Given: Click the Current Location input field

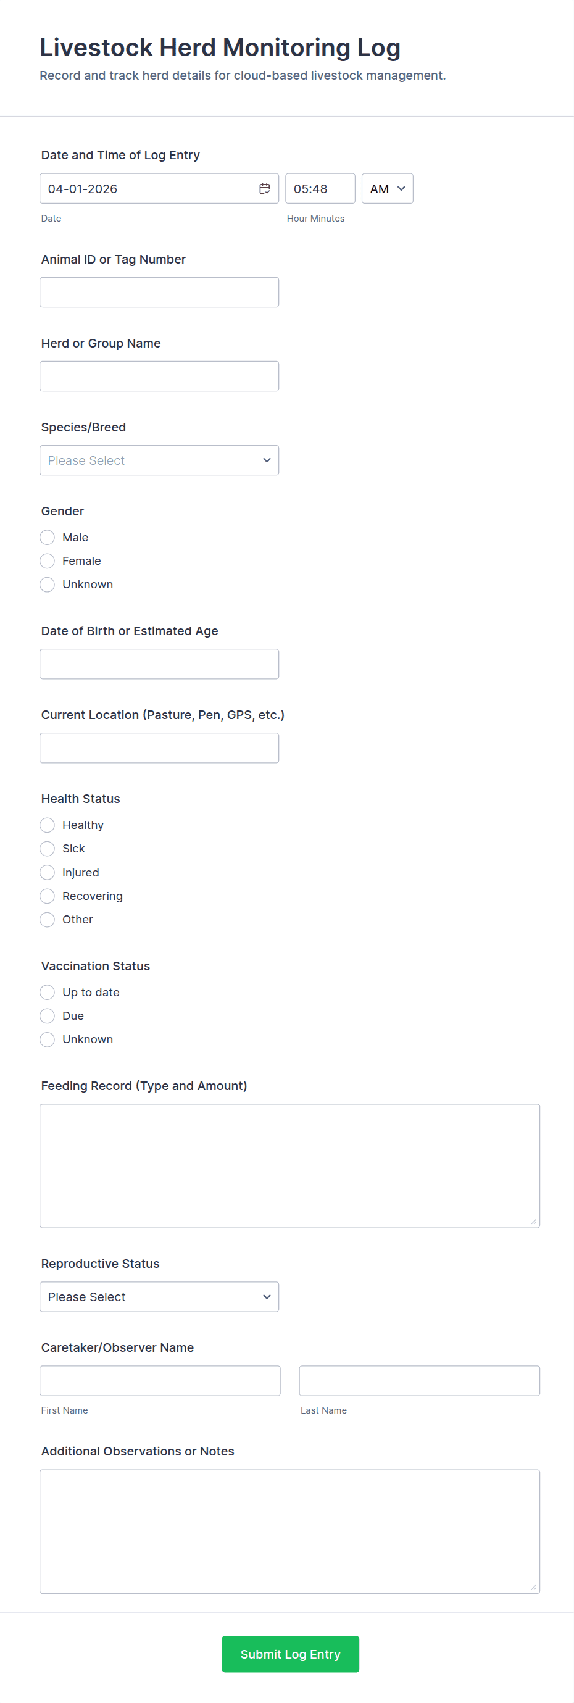Looking at the screenshot, I should tap(159, 747).
